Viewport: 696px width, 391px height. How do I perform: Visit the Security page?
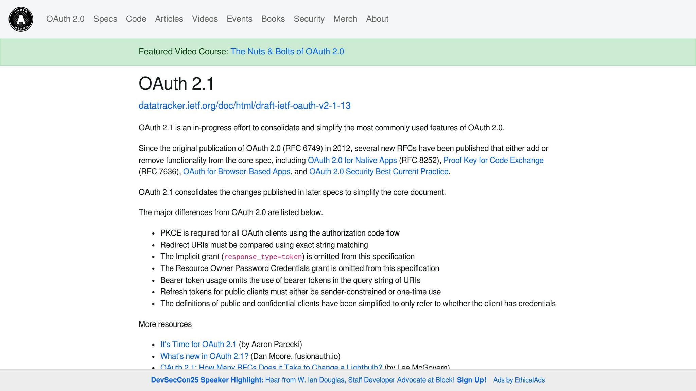309,19
